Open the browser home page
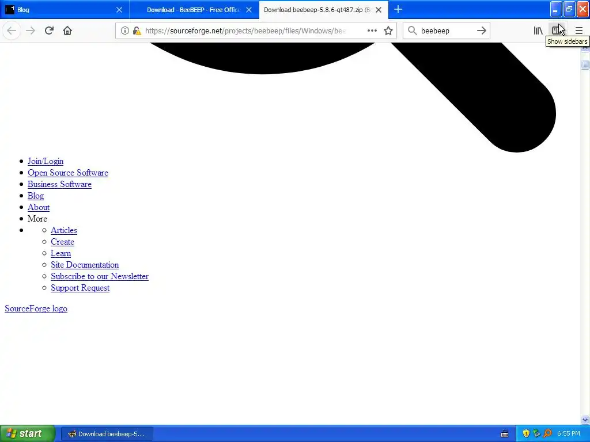Viewport: 590px width, 442px height. pos(67,31)
